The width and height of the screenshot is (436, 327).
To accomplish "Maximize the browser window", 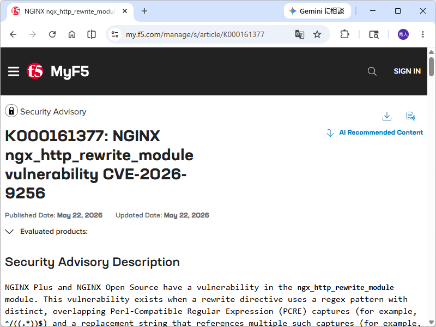I will coord(398,11).
